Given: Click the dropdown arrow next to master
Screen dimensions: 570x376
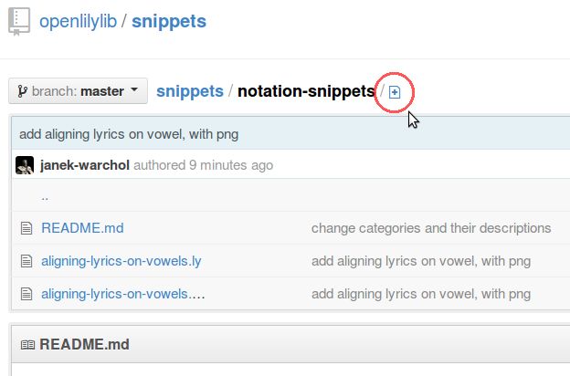Looking at the screenshot, I should pos(134,89).
